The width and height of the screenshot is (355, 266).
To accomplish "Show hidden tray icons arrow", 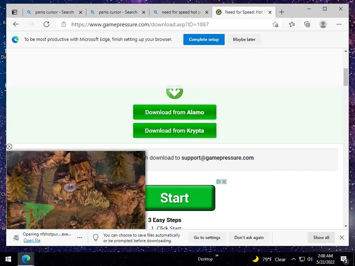I will pyautogui.click(x=293, y=259).
